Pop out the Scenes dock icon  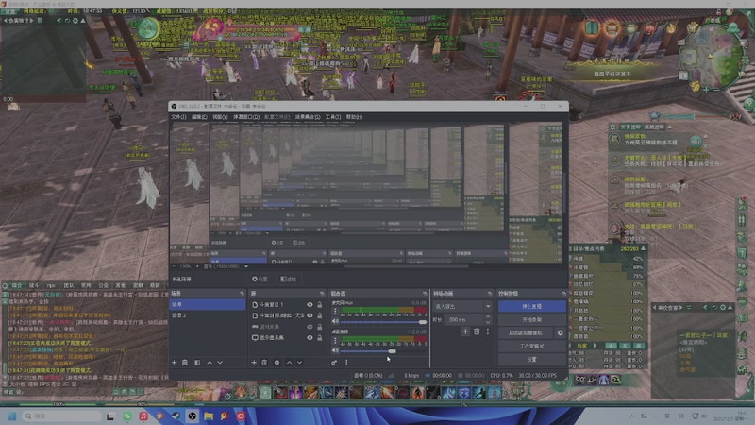tap(242, 294)
